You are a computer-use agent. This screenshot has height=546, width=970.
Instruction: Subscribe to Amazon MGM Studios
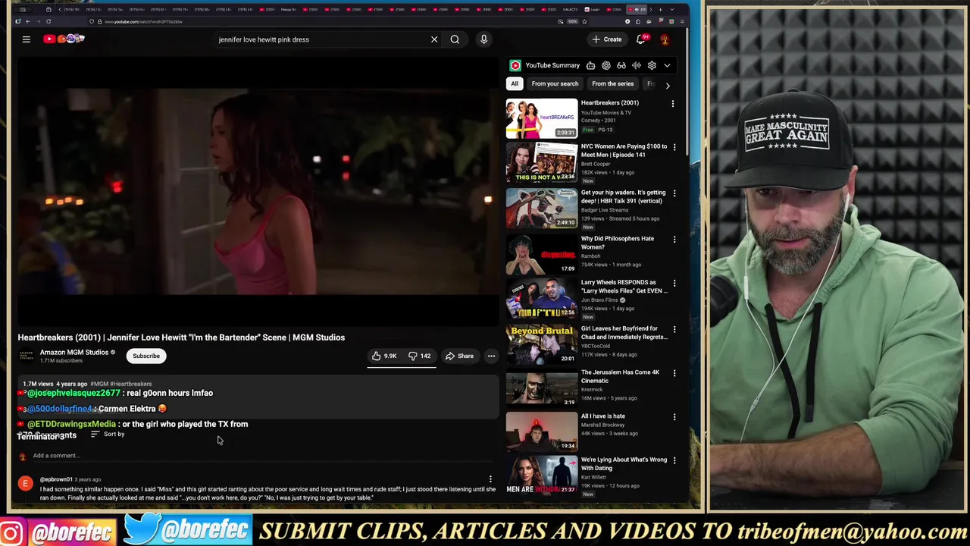click(x=146, y=356)
